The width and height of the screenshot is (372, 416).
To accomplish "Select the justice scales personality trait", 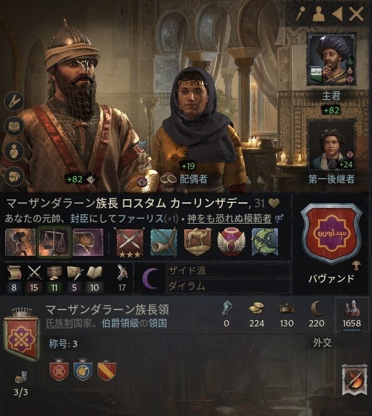I will pos(54,242).
